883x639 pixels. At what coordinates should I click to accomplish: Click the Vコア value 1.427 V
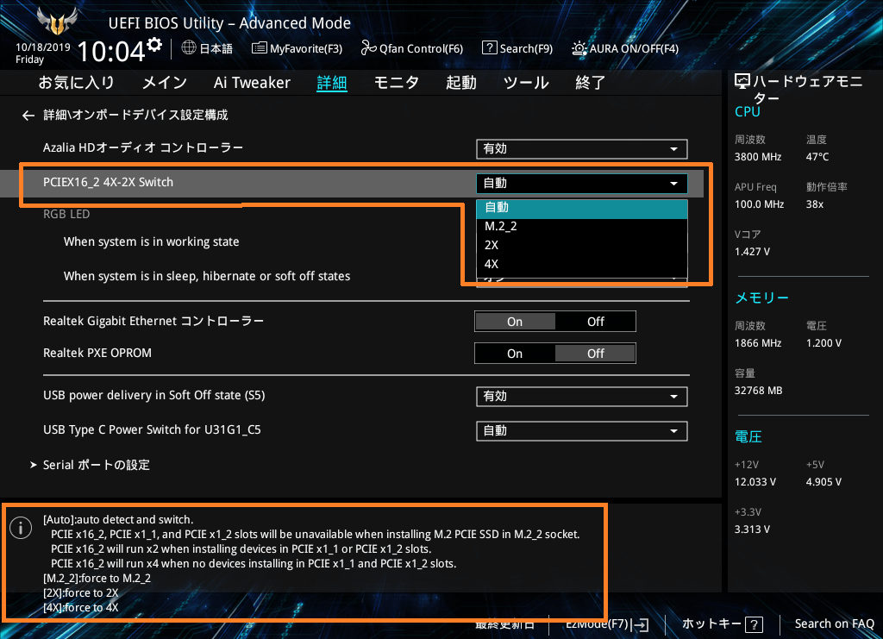click(x=752, y=252)
